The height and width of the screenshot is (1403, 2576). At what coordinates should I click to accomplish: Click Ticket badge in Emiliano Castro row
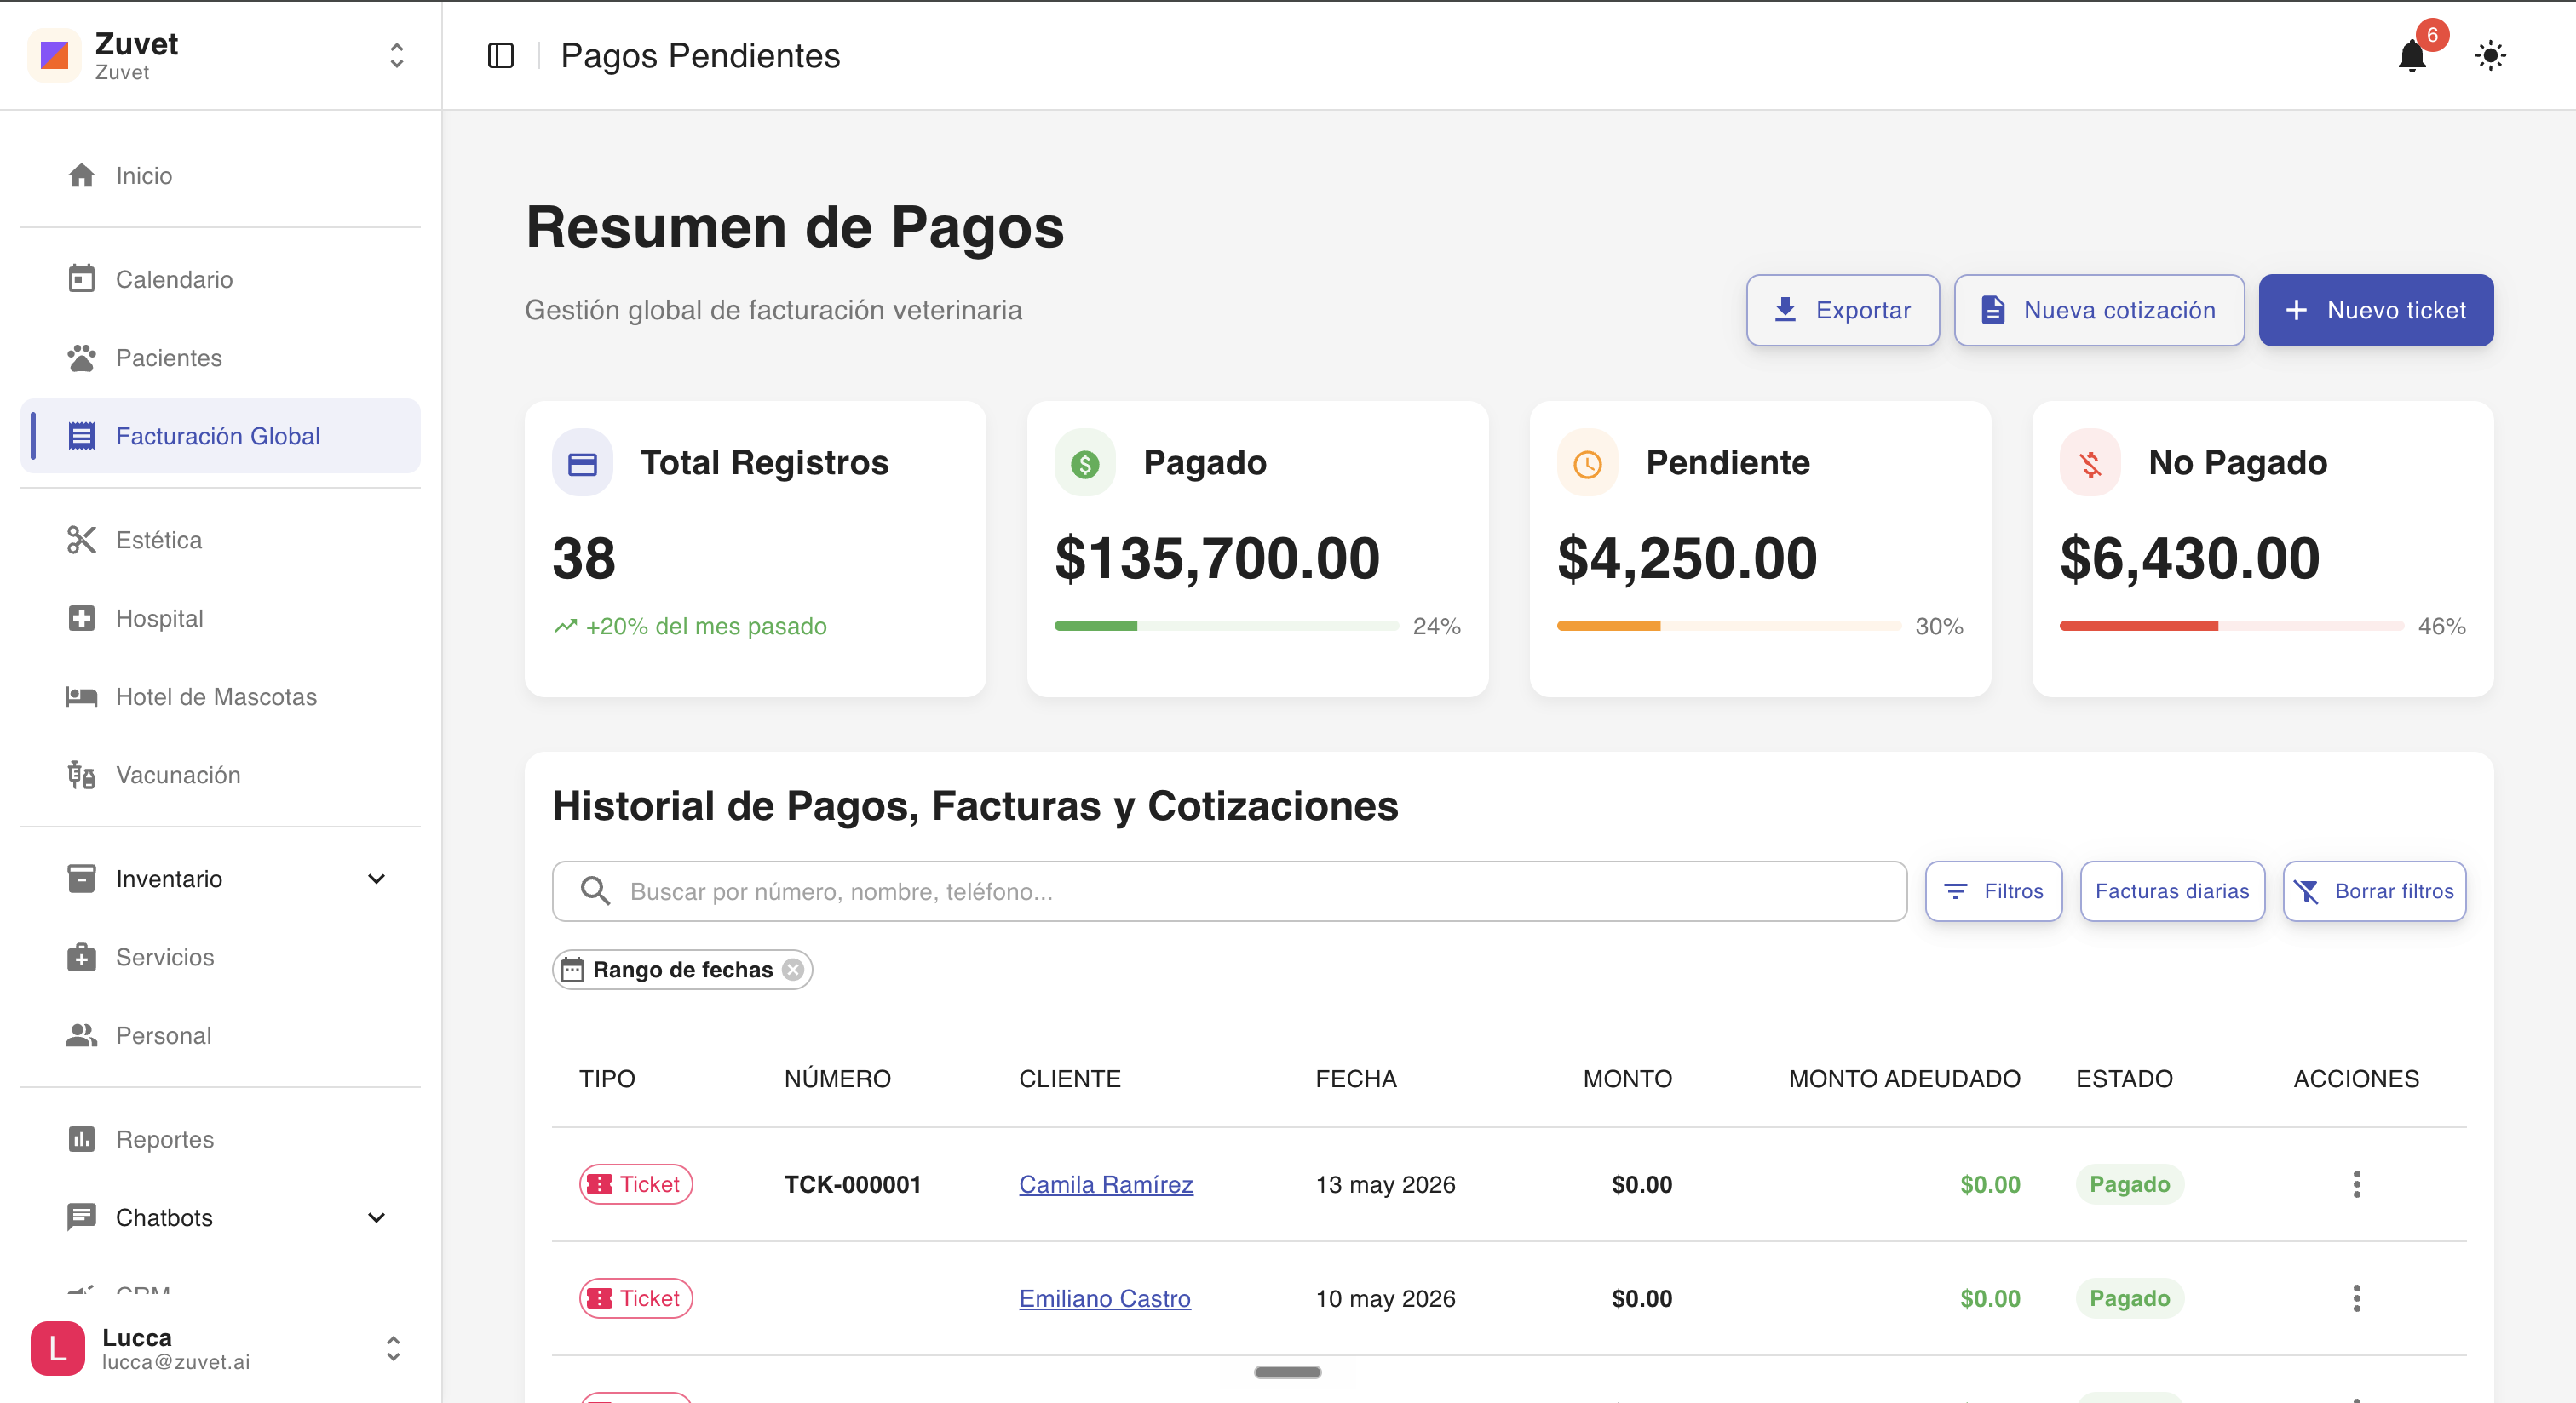[636, 1297]
